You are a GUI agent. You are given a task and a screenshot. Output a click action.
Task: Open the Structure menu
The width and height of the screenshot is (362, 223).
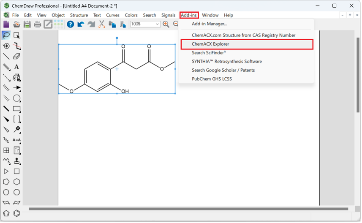pos(79,15)
